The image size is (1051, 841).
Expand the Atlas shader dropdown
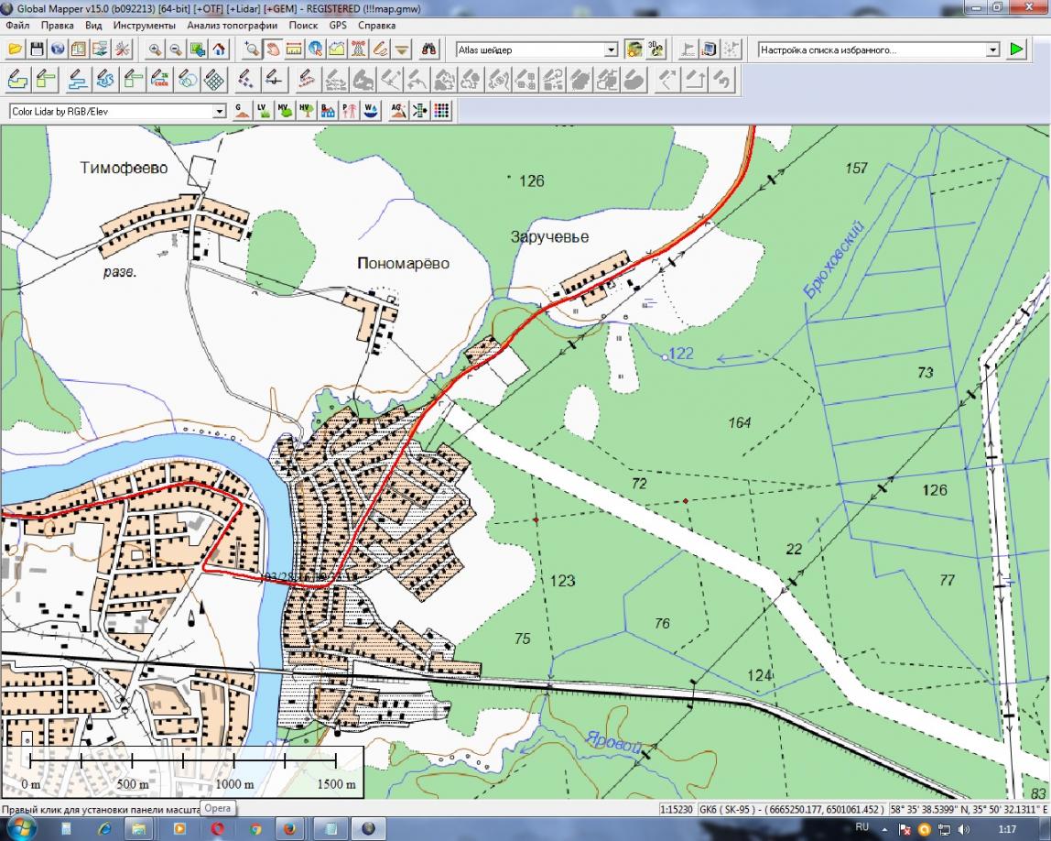[x=612, y=49]
